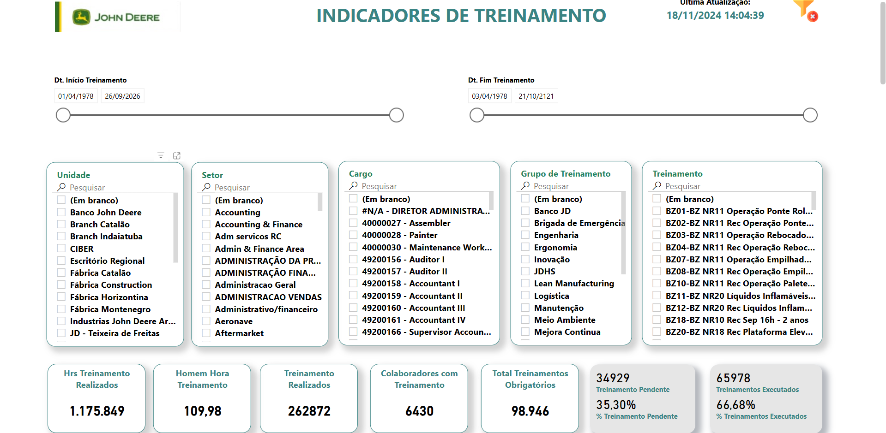The width and height of the screenshot is (886, 433).
Task: Click the Dt. Fim start date field 03/04/1978
Action: (489, 96)
